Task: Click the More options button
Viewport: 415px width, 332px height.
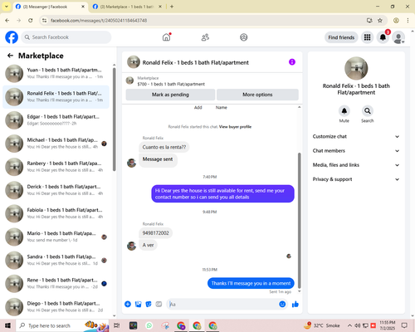Action: [257, 95]
